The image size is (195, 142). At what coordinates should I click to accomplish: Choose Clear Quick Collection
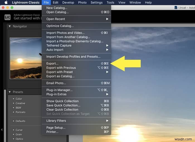click(76, 109)
